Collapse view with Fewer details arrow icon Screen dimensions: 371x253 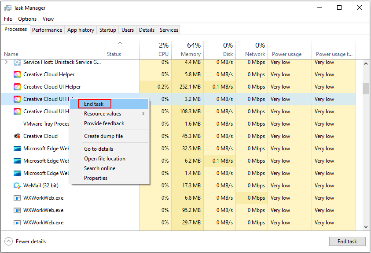(8, 242)
